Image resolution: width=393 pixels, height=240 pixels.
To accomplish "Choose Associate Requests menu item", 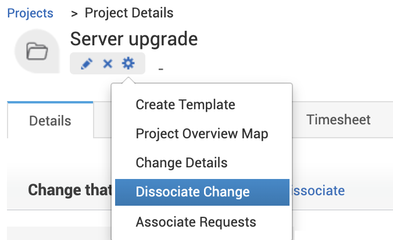I will tap(196, 222).
